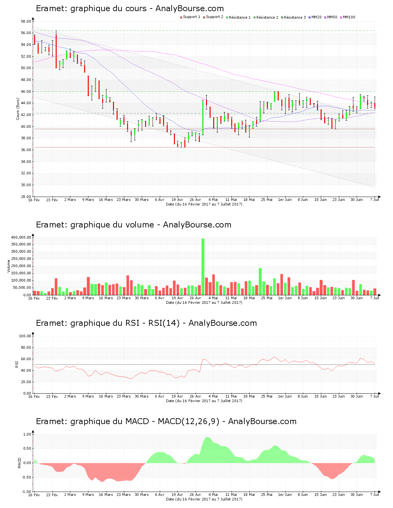393x508 pixels.
Task: Click the 46.00 price axis label
Action: click(26, 91)
